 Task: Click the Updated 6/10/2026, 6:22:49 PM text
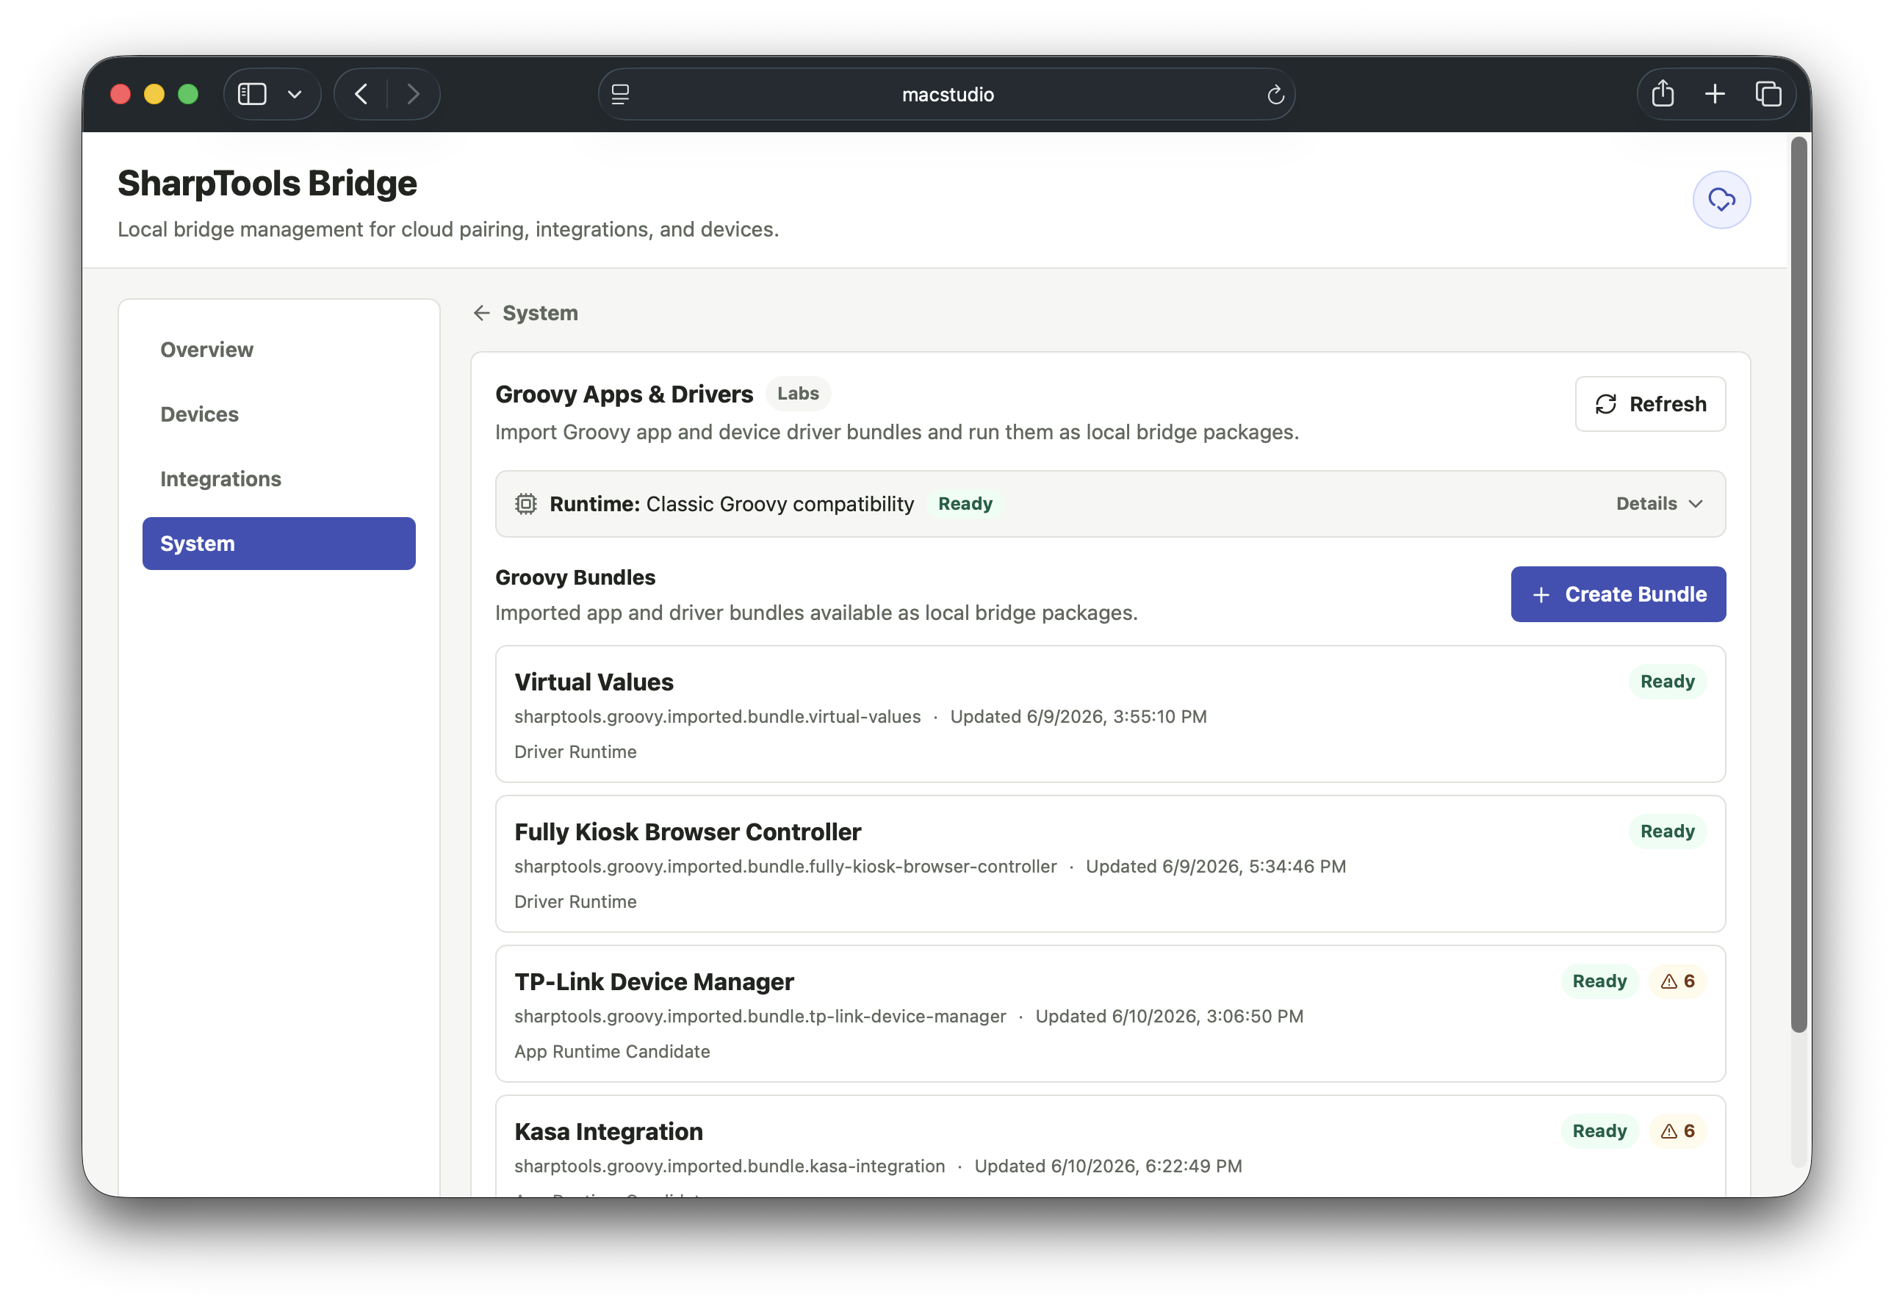click(x=1107, y=1166)
